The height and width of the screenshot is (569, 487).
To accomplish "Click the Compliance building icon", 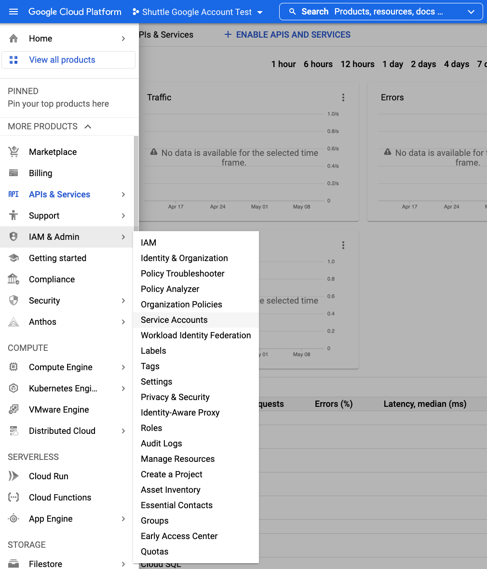I will pos(14,279).
